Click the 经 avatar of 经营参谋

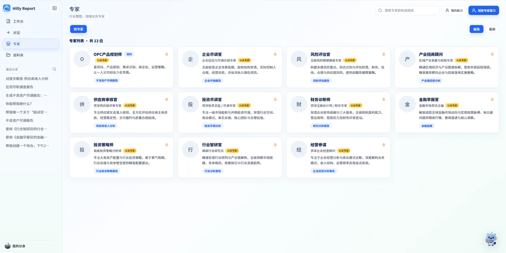299,150
